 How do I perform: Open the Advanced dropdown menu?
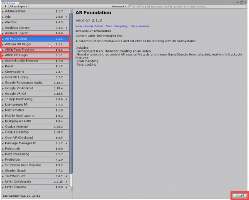pyautogui.click(x=119, y=7)
